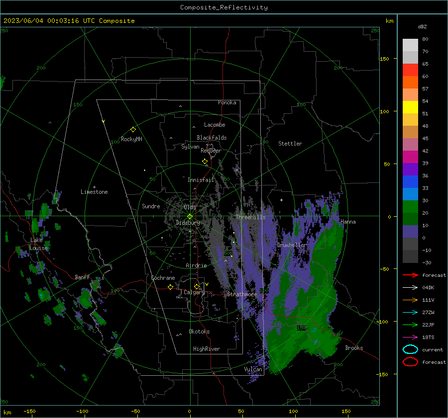Select the bright green 30-20 dBZ swatch
Viewport: 448px width, 418px height.
click(x=410, y=207)
